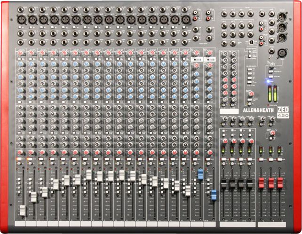Push the upper talkback routing button
This screenshot has width=302, height=234.
(x=271, y=71)
